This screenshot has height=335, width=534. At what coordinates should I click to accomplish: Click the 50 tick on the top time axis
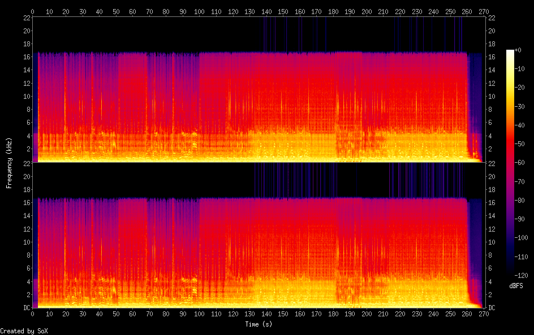(116, 11)
